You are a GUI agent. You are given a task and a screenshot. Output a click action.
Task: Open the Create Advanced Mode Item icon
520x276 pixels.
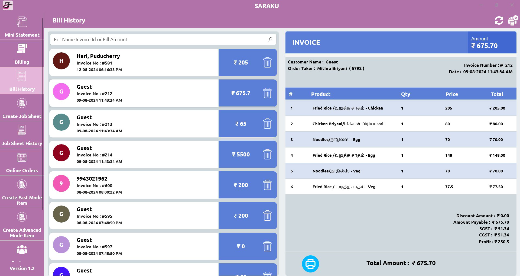point(22,217)
